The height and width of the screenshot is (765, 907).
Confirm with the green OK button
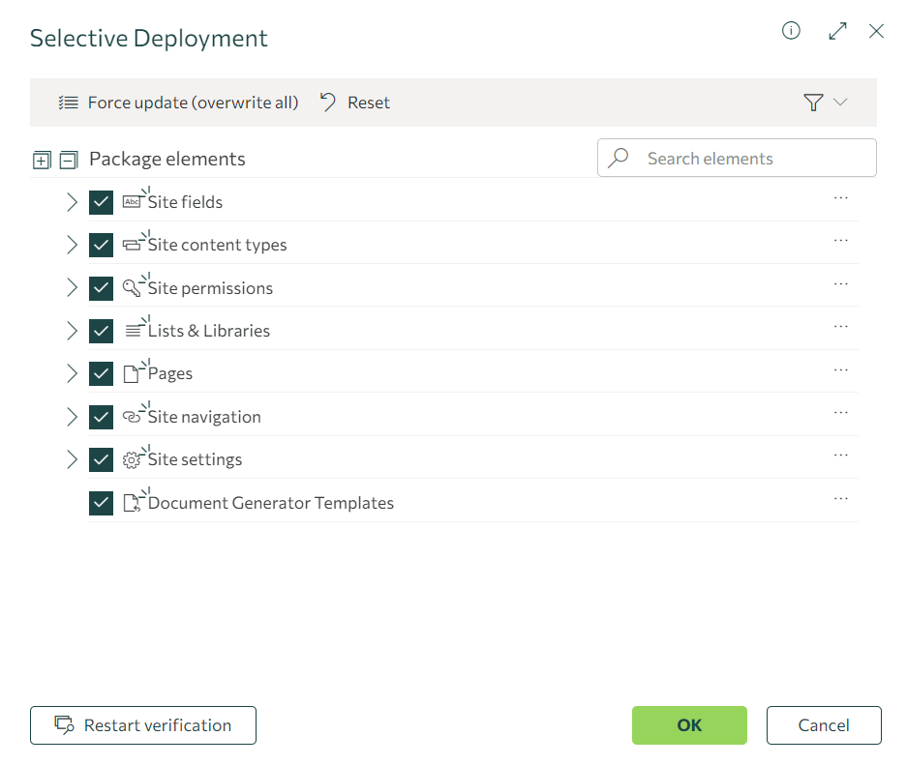click(x=689, y=725)
